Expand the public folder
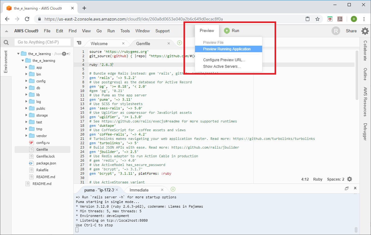The image size is (371, 235). [26, 108]
